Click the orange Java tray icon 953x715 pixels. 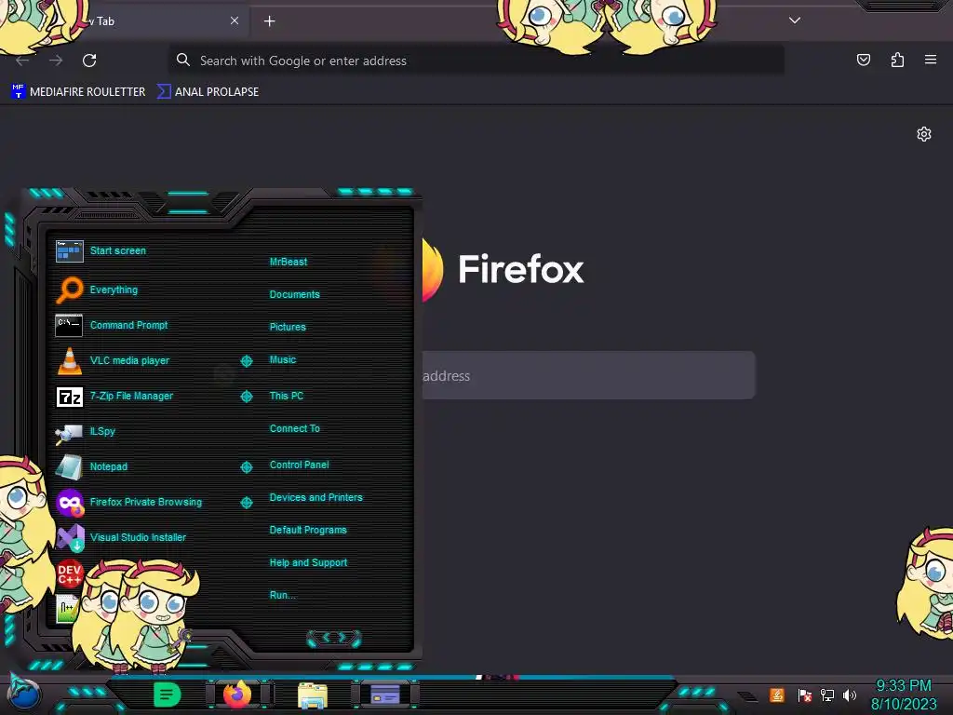coord(777,695)
